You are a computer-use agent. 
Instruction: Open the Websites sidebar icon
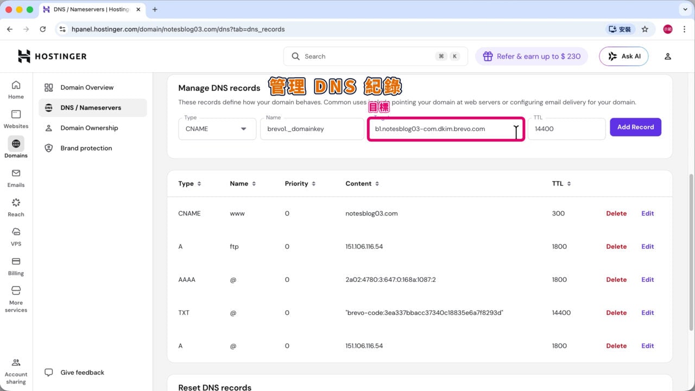point(16,119)
